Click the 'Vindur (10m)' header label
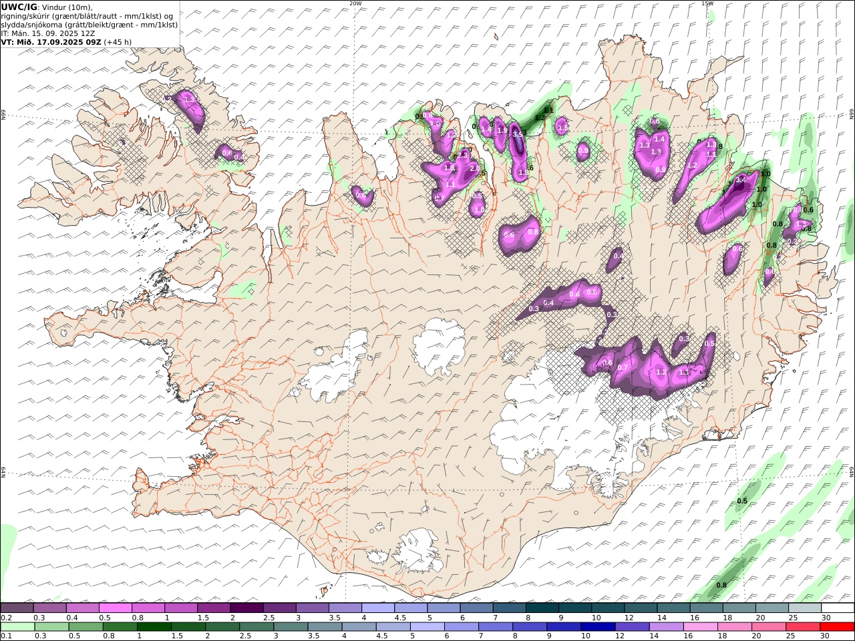This screenshot has width=855, height=641. pyautogui.click(x=67, y=7)
